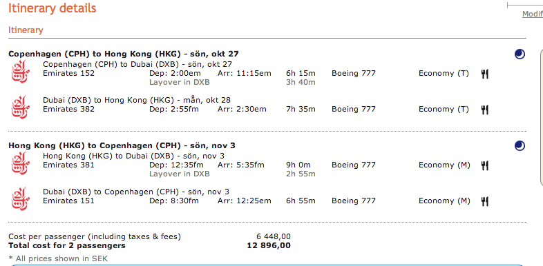The width and height of the screenshot is (543, 266).
Task: Click the Emirates logo beside flight 151
Action: coord(21,199)
